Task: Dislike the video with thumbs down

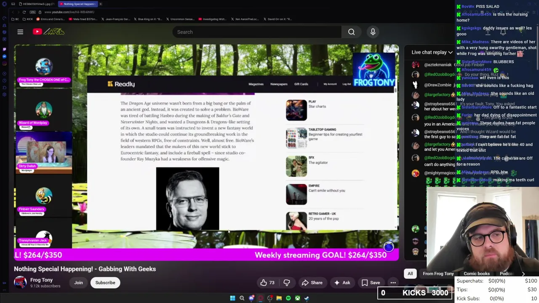Action: 287,283
